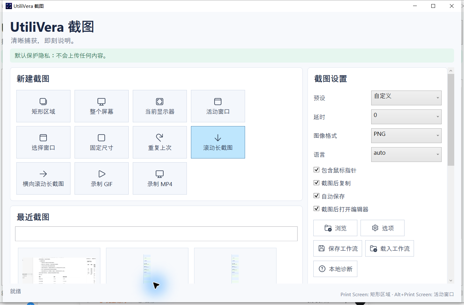Click the 新建截图 section heading
Viewport: 464px width, 305px height.
tap(33, 79)
